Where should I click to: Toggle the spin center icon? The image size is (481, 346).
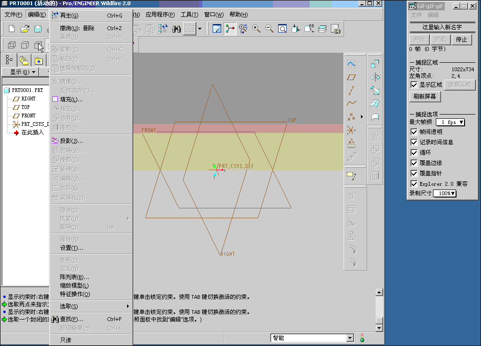pyautogui.click(x=230, y=29)
